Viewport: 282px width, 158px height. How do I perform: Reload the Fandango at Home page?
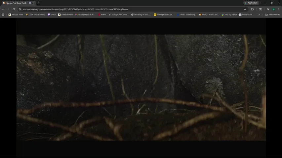14,9
